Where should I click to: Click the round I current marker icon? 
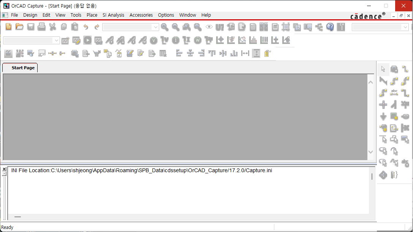(176, 40)
